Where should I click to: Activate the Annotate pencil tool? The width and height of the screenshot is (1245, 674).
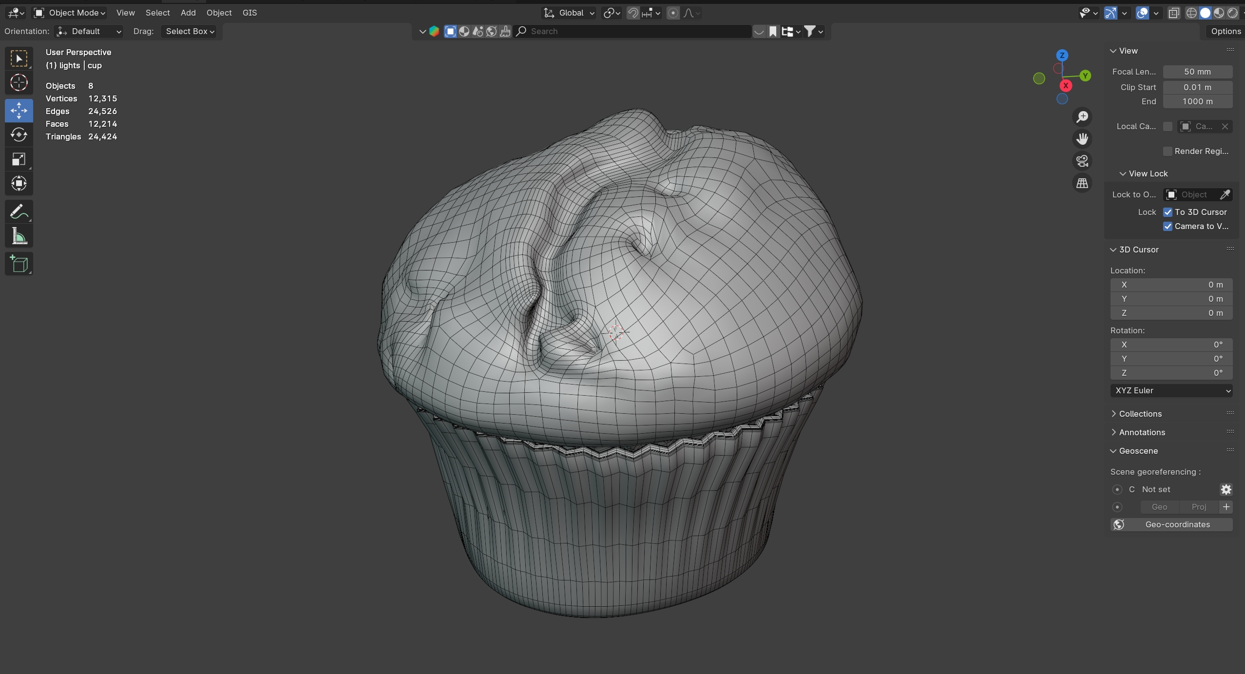[x=19, y=212]
